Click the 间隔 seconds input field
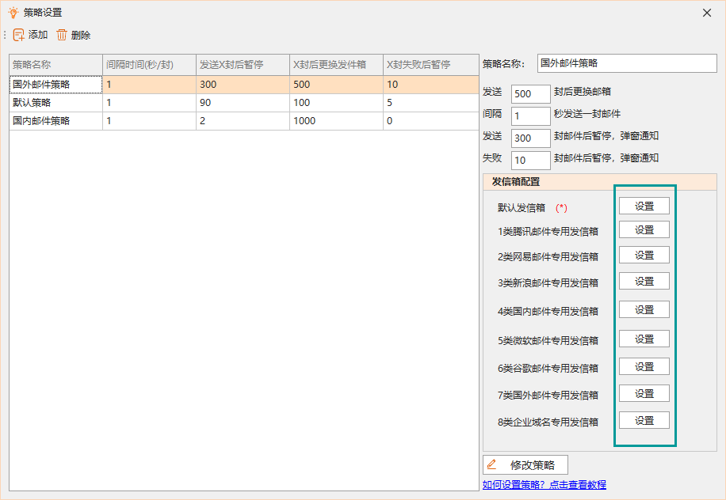726x500 pixels. [x=530, y=116]
